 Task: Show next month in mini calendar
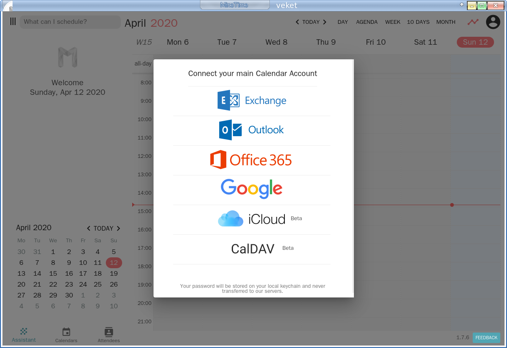[118, 229]
